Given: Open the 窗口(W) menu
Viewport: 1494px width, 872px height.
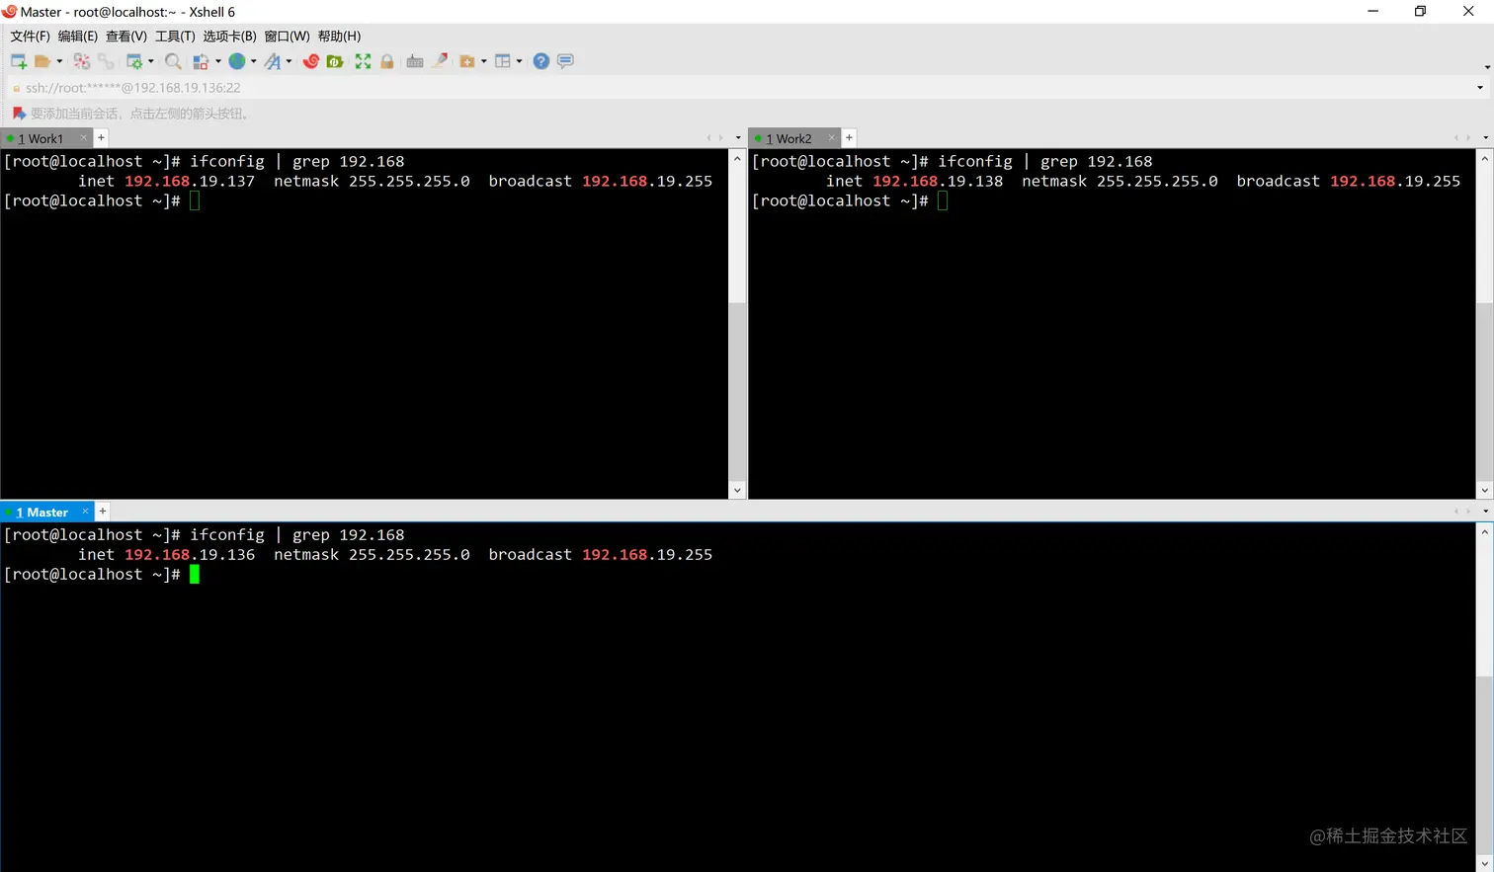Looking at the screenshot, I should coord(287,37).
